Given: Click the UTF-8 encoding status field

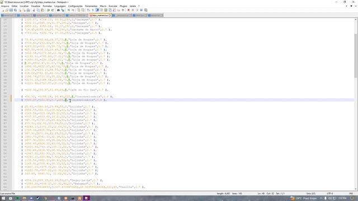Looking at the screenshot, I should [x=330, y=194].
